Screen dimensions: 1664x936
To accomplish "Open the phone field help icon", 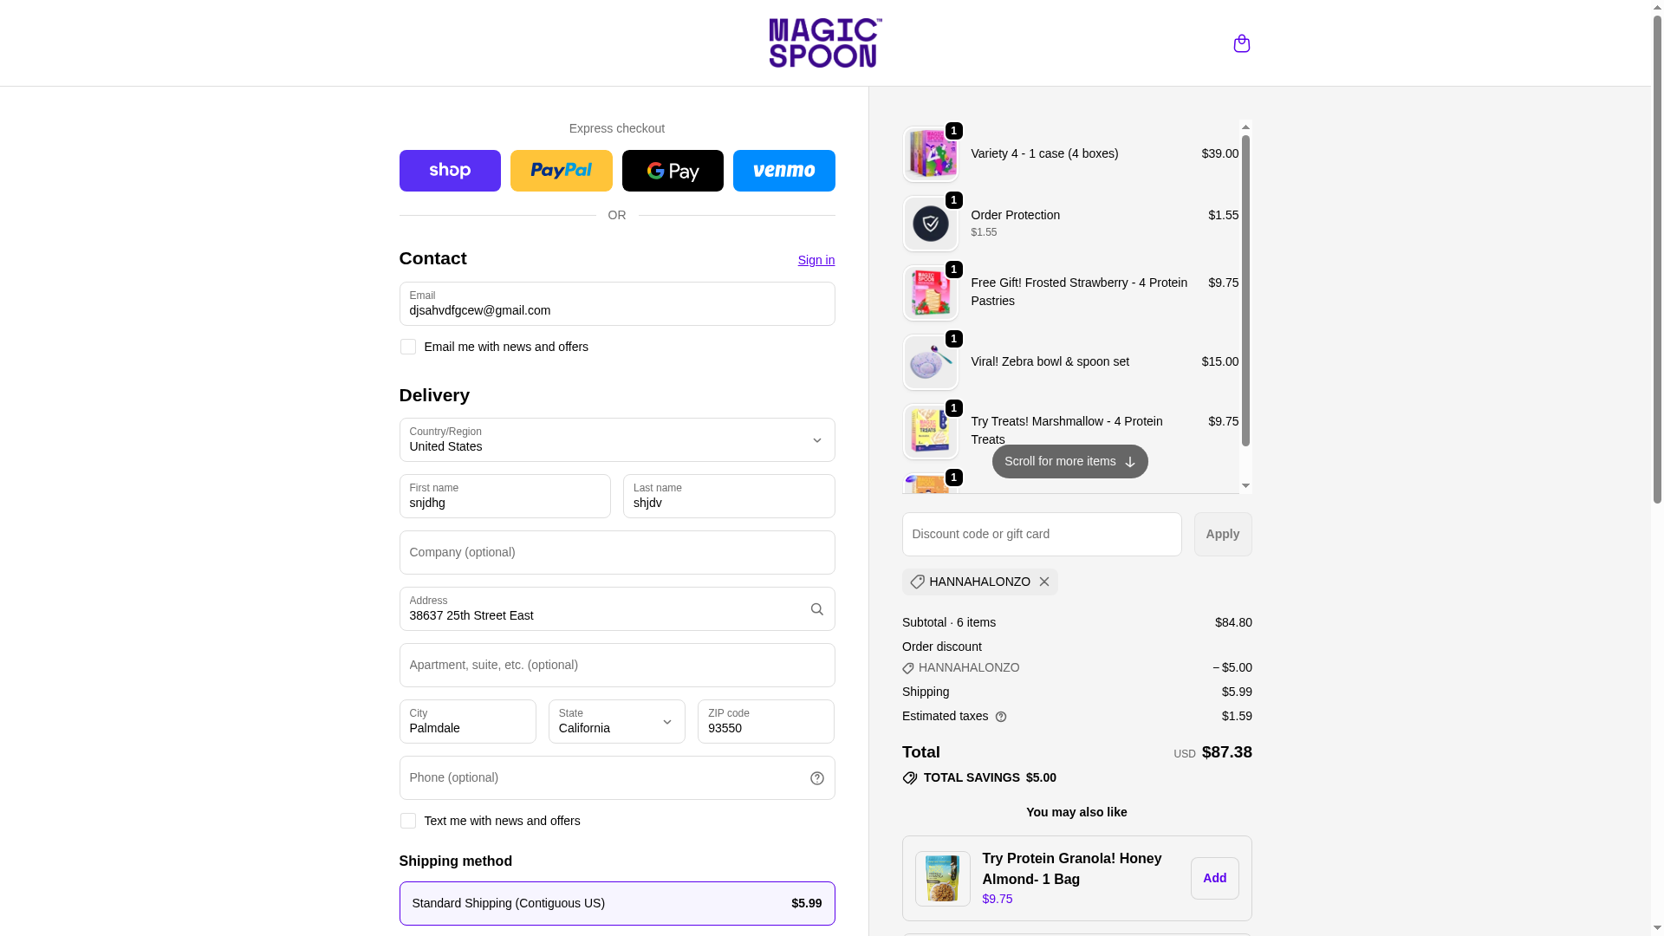I will 816,778.
